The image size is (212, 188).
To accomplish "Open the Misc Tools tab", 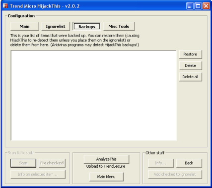I will click(x=119, y=26).
